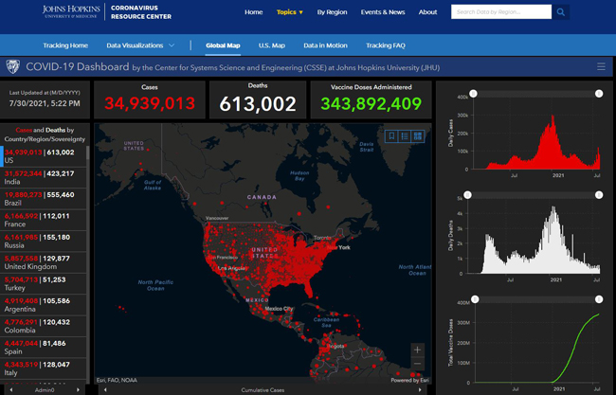
Task: Click right arrow beside Admin0
Action: [x=78, y=390]
